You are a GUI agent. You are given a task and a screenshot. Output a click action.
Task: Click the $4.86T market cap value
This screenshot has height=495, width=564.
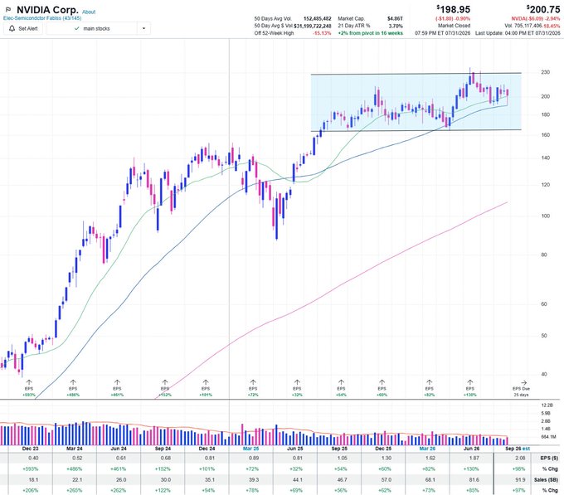(x=395, y=18)
